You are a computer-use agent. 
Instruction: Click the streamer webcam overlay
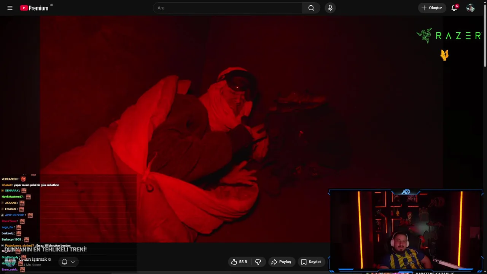coord(406,231)
